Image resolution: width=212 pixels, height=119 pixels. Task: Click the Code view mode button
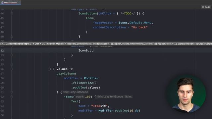pyautogui.click(x=206, y=7)
